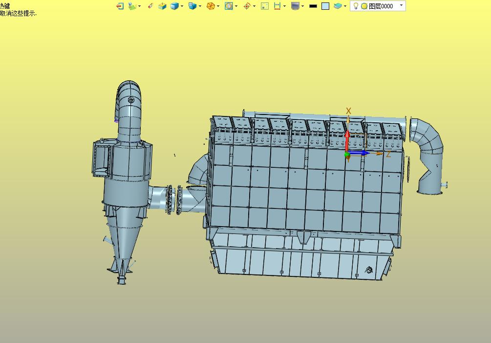Image resolution: width=491 pixels, height=343 pixels.
Task: Click the exit arrow icon in toolbar
Action: pyautogui.click(x=120, y=6)
